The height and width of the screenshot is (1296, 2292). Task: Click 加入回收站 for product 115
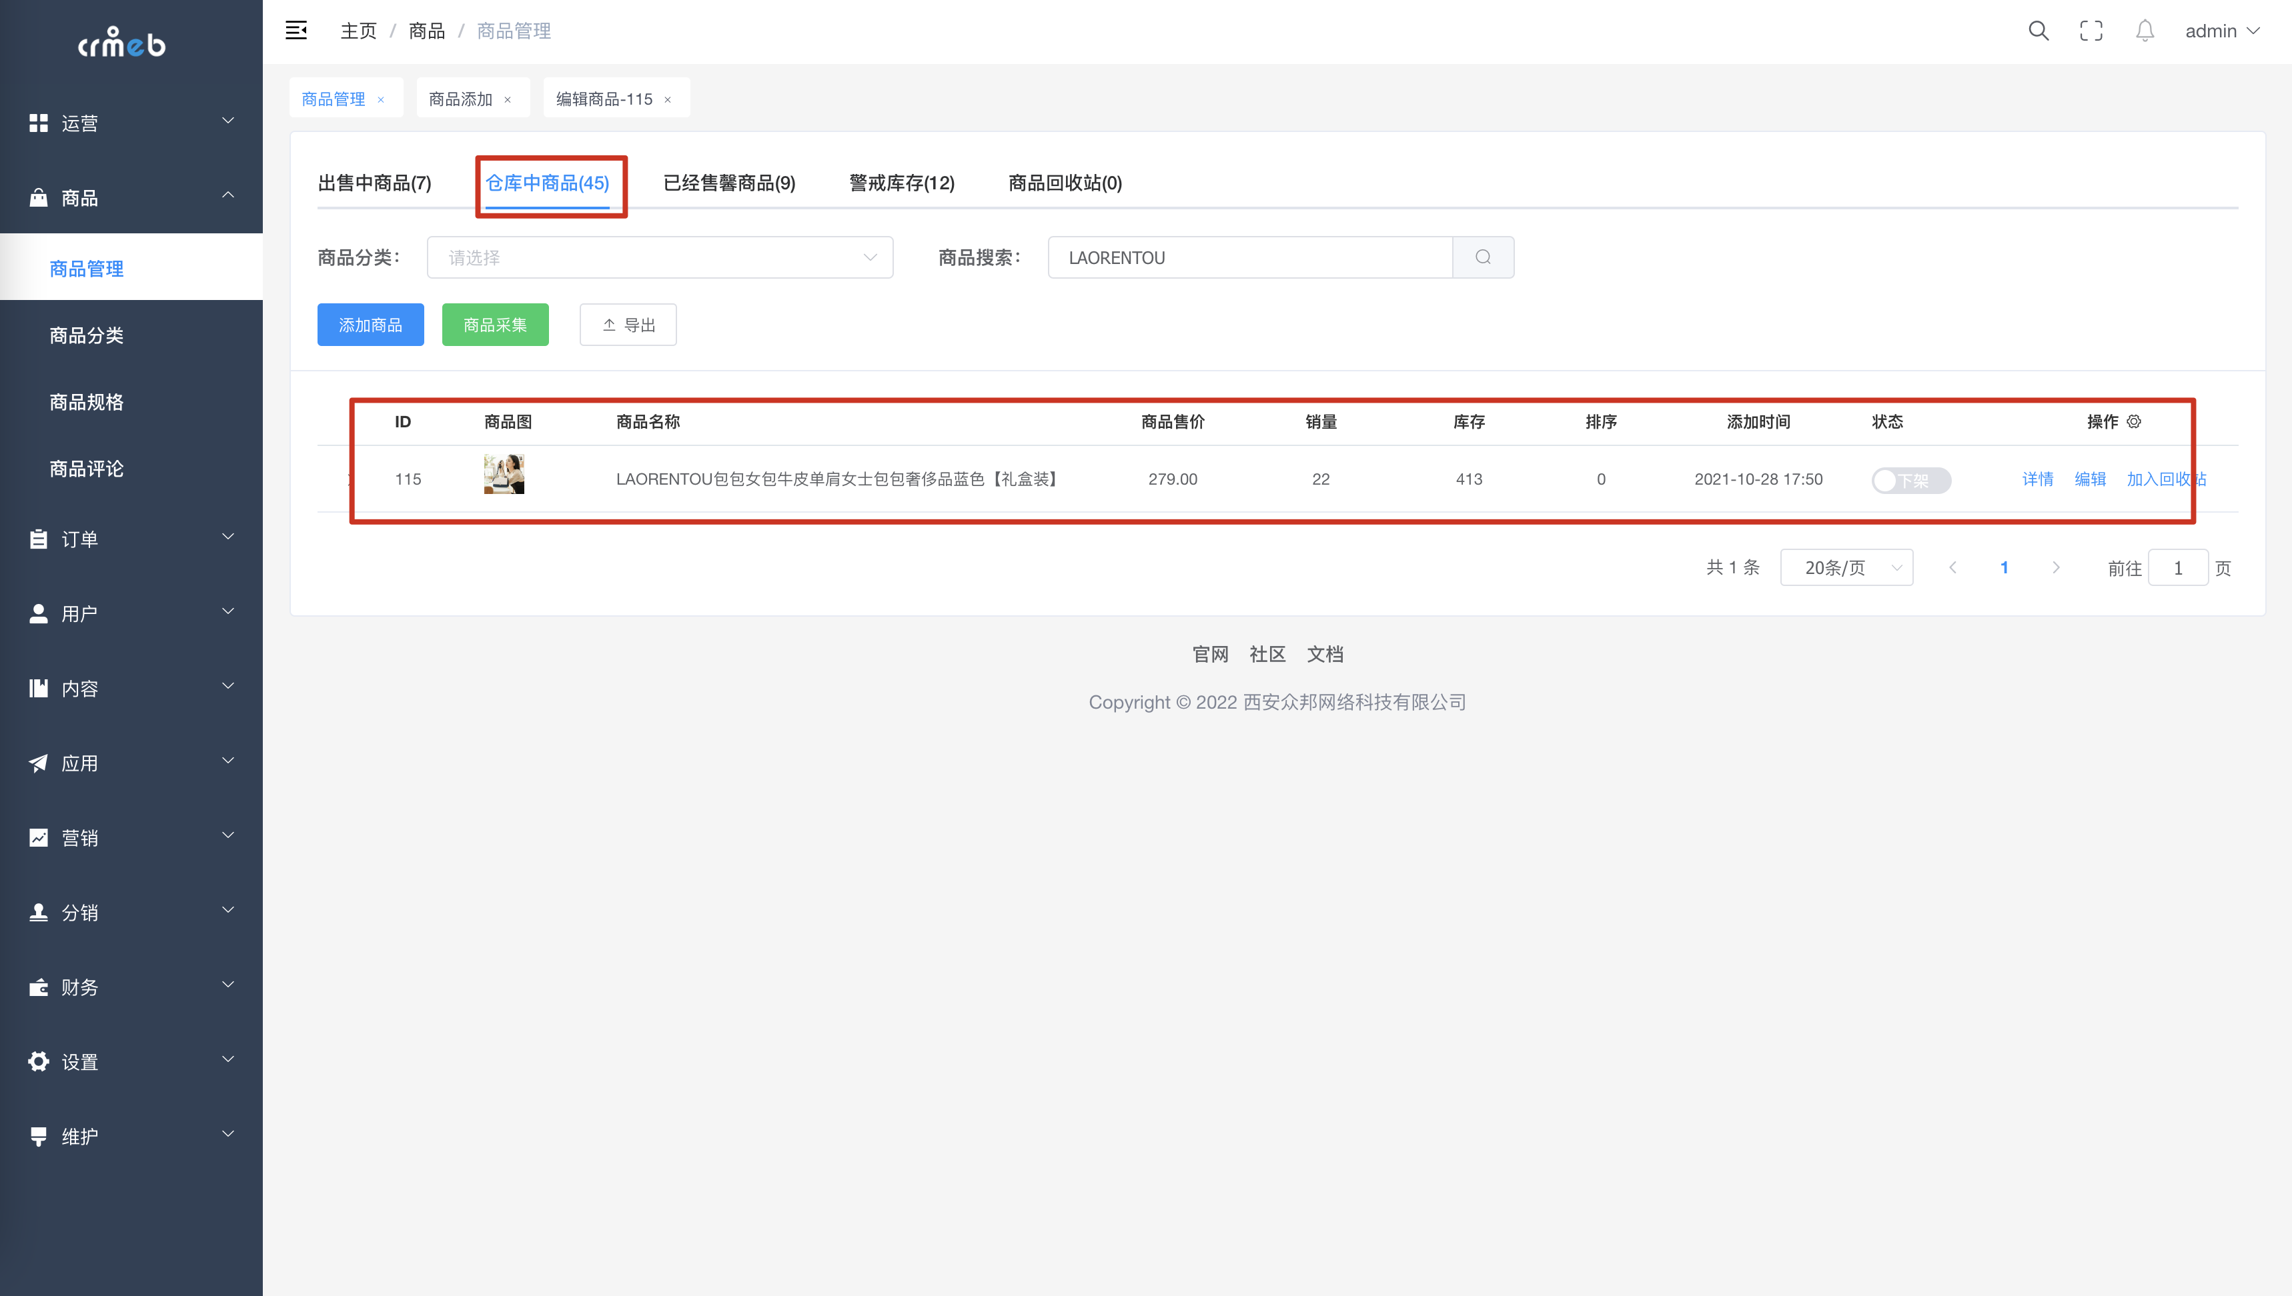[2167, 479]
